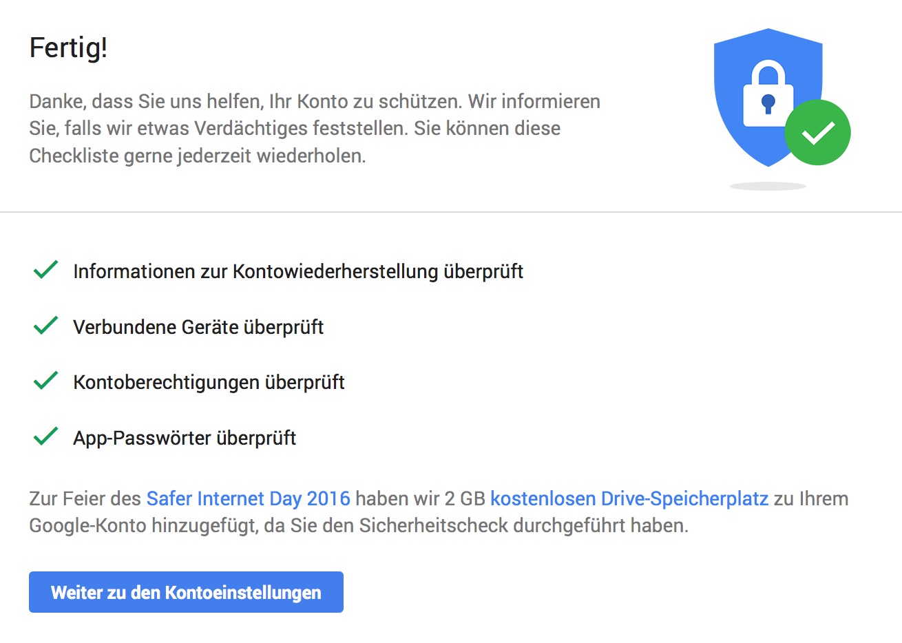Click the horizontal divider below the header
902x643 pixels.
click(451, 211)
